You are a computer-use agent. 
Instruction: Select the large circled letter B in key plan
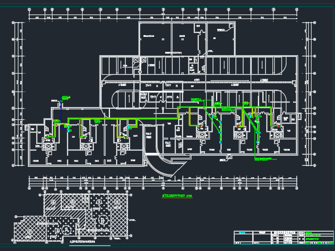click(103, 219)
